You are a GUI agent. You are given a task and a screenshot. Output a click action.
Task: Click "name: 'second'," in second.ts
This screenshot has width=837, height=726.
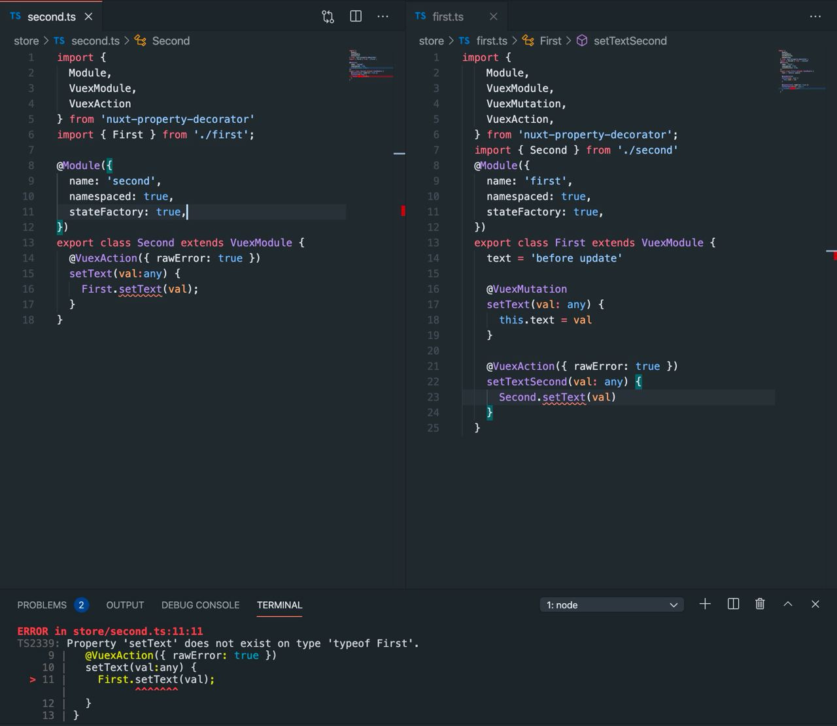tap(115, 181)
